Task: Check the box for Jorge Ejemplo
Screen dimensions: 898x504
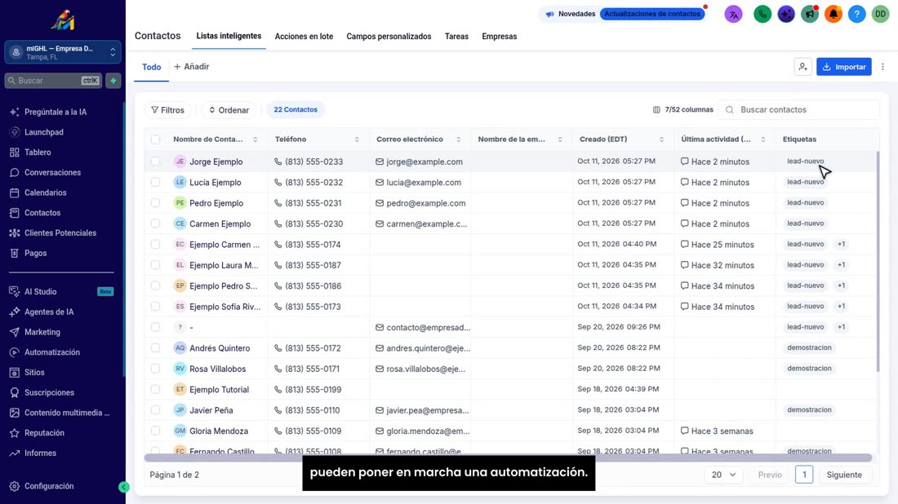Action: click(155, 161)
